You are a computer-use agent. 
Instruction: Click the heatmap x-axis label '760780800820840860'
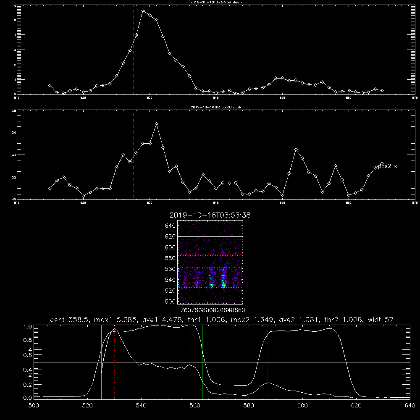213,310
